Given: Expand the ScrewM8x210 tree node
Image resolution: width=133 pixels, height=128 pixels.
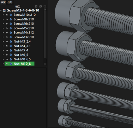Looking at the screenshot, I should (3, 19).
